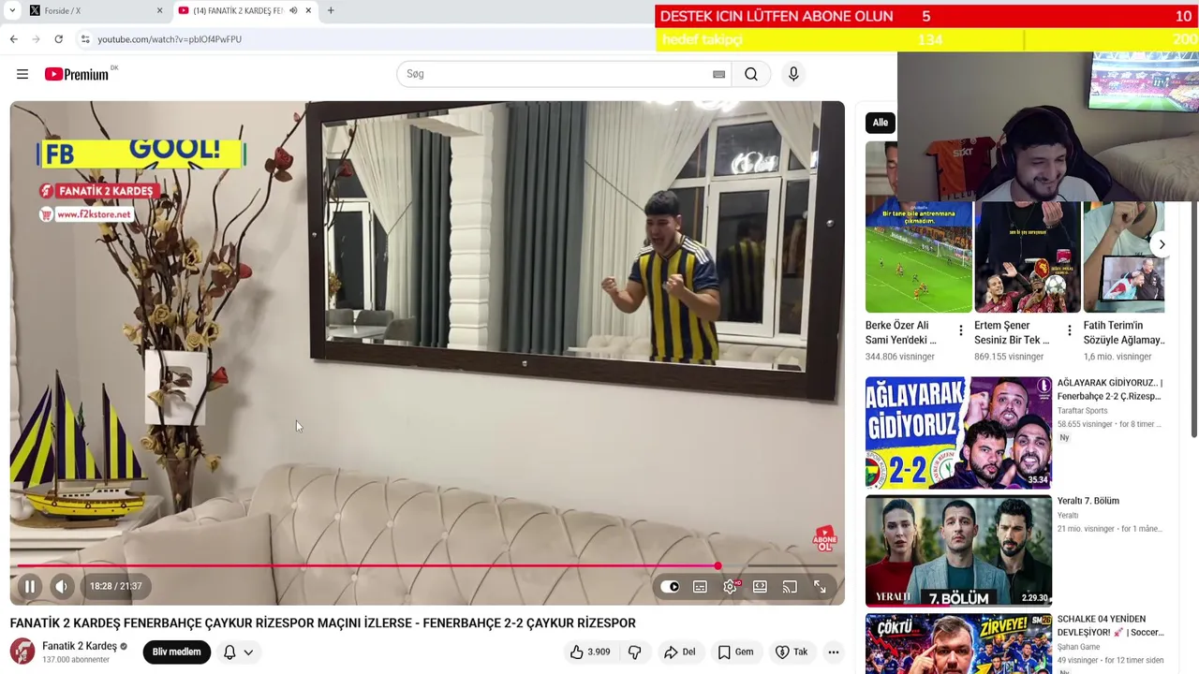Open more actions three-dot menu under video
The width and height of the screenshot is (1199, 674).
pyautogui.click(x=833, y=652)
